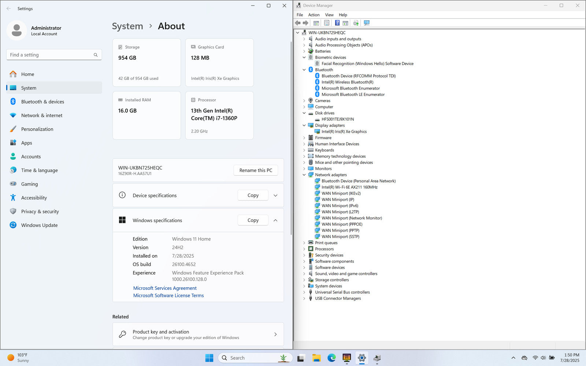Open File Explorer from the taskbar
Screen dimensions: 586x366
[316, 358]
